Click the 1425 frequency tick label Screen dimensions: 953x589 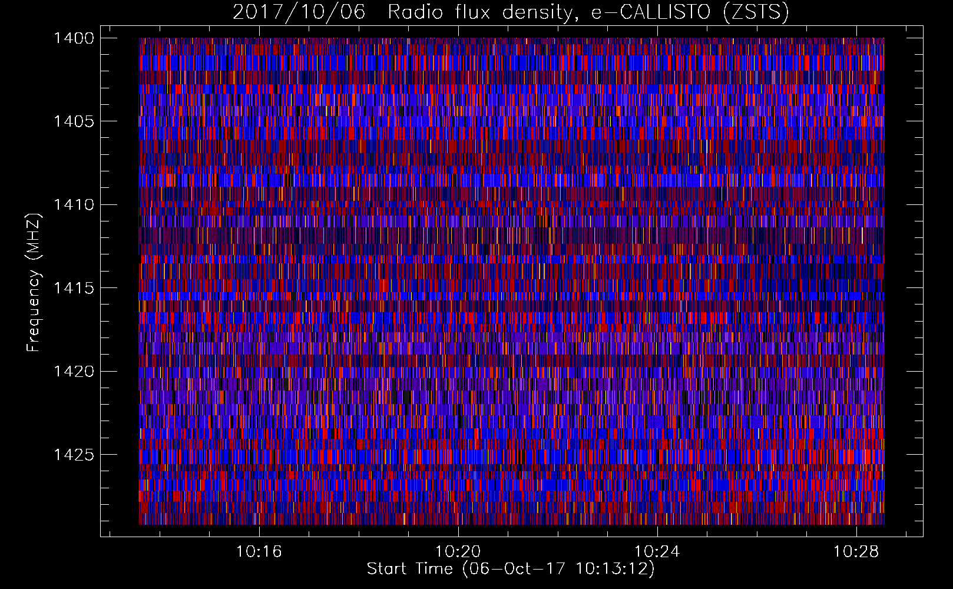[x=74, y=455]
